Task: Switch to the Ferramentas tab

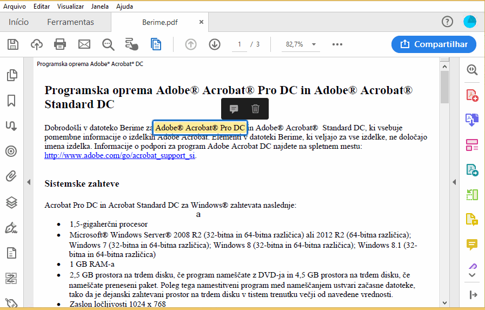Action: 70,22
